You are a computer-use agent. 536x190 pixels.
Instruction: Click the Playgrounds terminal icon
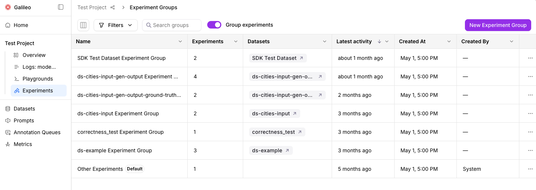pyautogui.click(x=16, y=79)
